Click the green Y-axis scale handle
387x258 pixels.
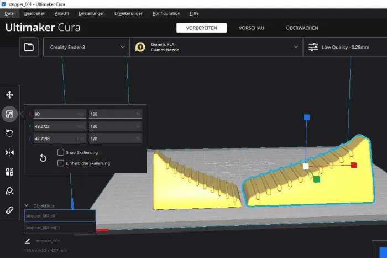tap(317, 179)
